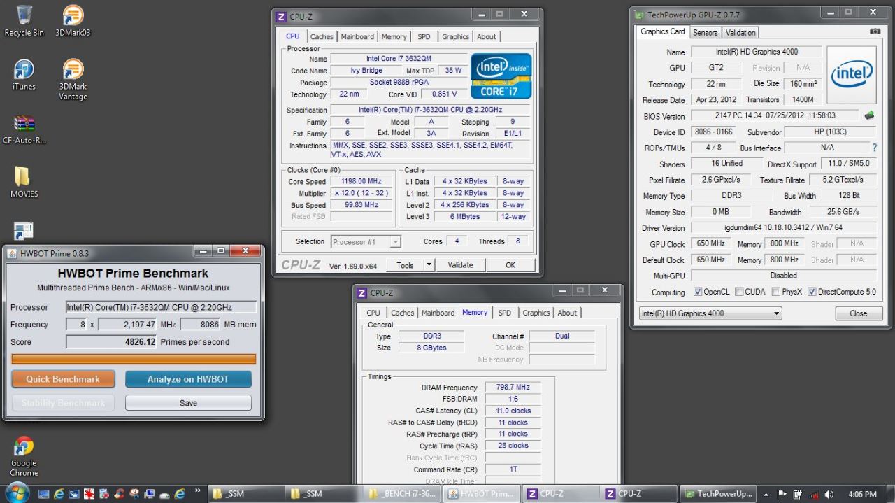This screenshot has width=895, height=503.
Task: Click the Close button in GPU-Z
Action: 859,313
